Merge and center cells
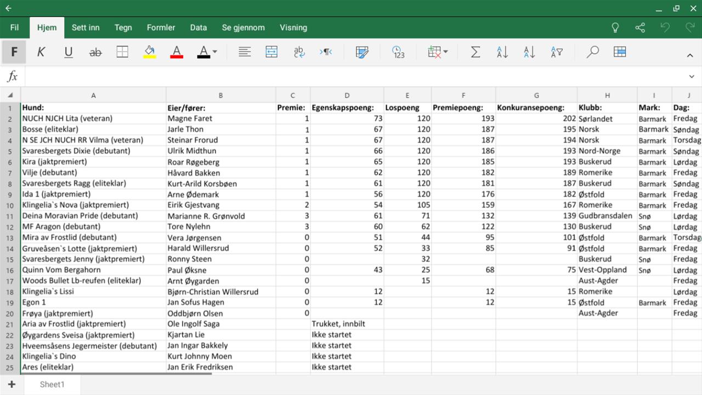 tap(271, 52)
